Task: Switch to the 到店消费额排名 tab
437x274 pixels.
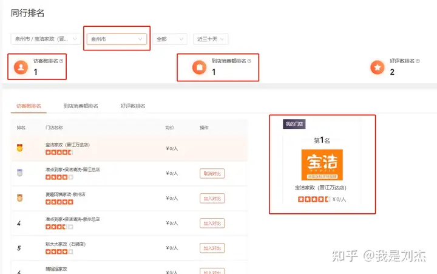Action: (81, 106)
